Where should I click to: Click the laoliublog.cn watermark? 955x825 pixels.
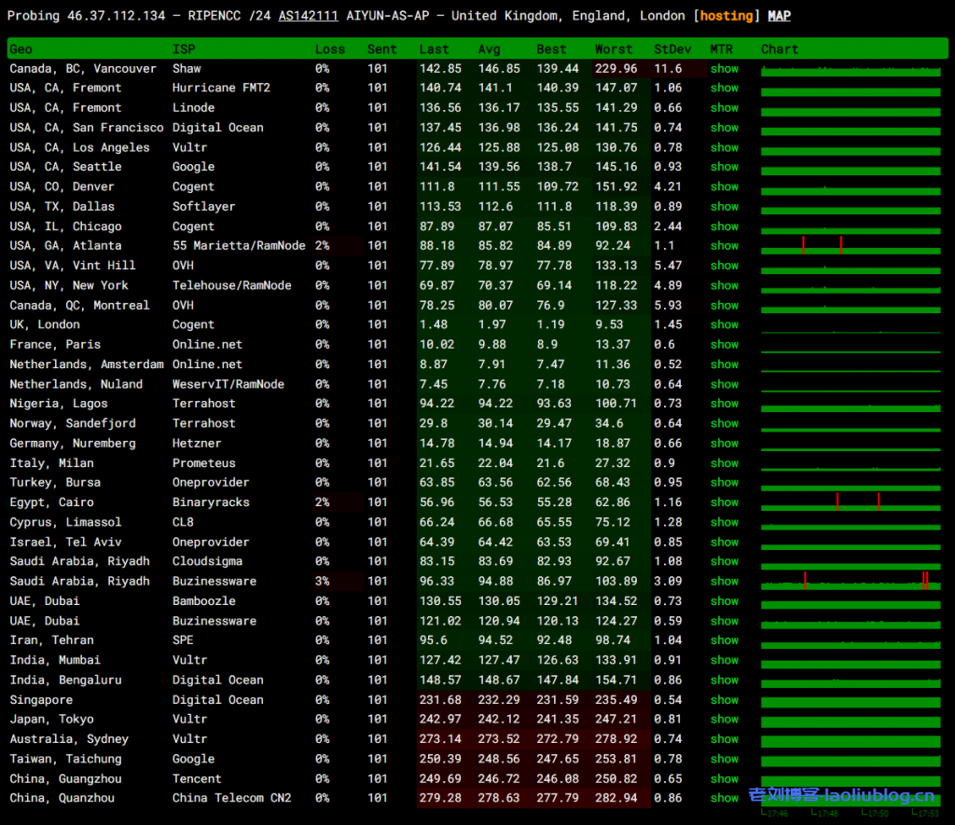pyautogui.click(x=841, y=796)
